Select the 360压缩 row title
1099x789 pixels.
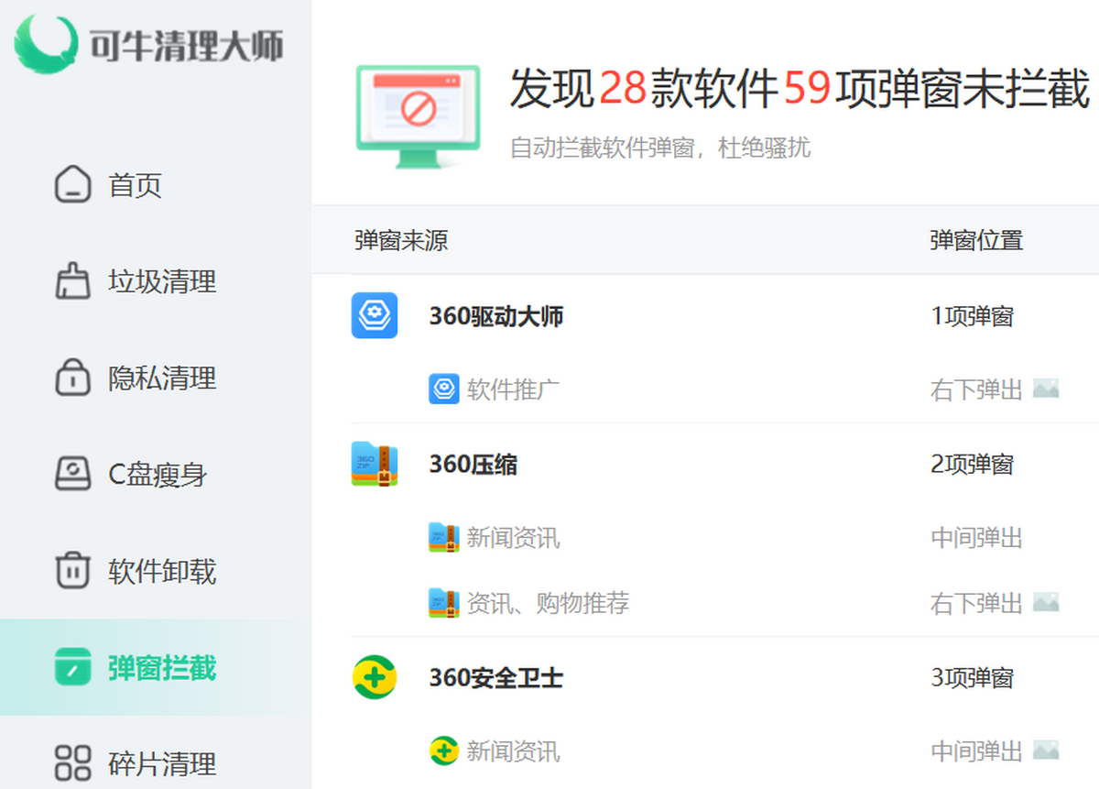[x=473, y=465]
